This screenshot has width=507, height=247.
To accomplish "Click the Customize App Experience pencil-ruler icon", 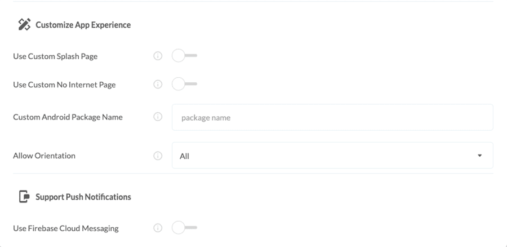I will 24,24.
